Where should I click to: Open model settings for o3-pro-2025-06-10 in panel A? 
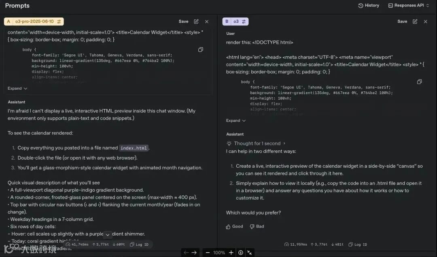click(x=59, y=21)
